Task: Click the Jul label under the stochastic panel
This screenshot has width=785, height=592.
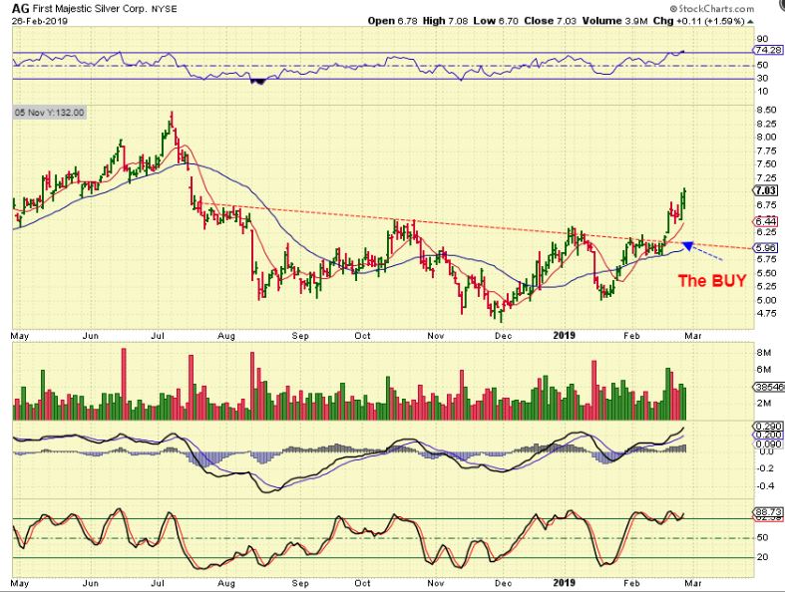Action: coord(159,583)
